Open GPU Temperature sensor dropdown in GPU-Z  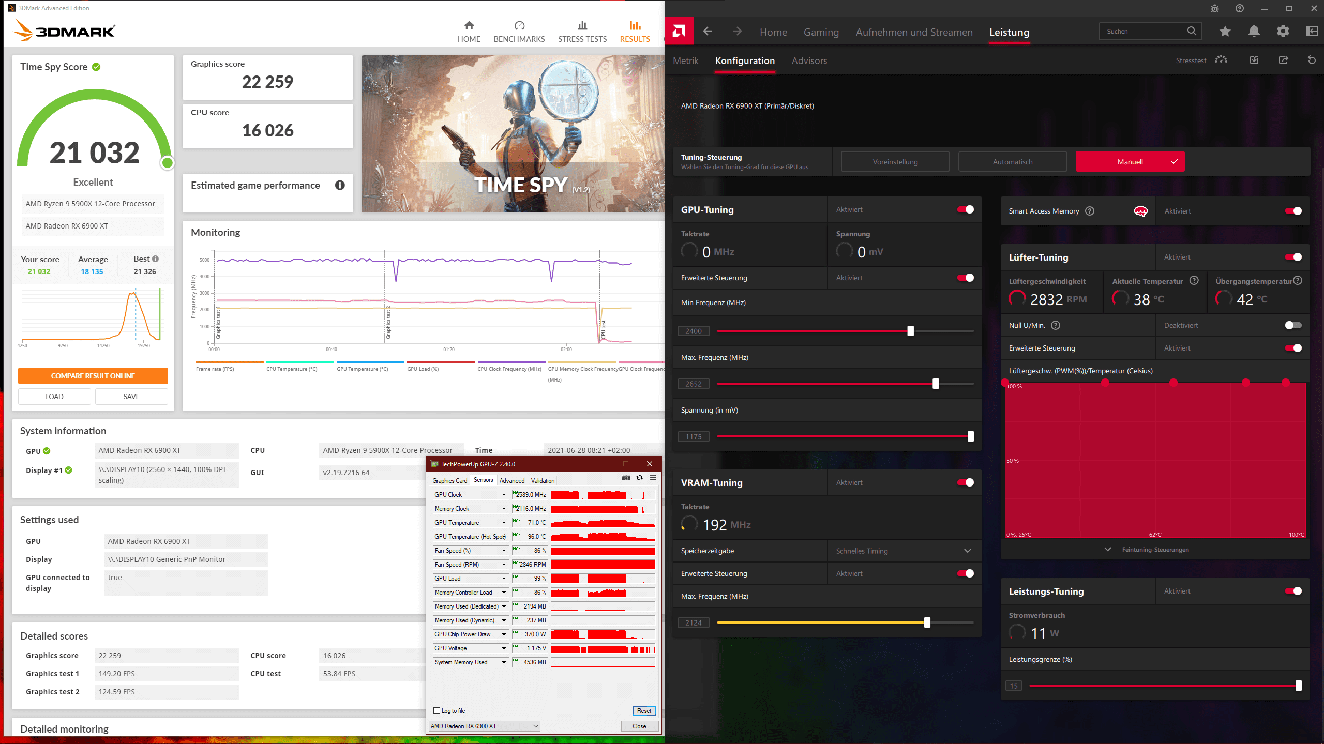coord(504,523)
